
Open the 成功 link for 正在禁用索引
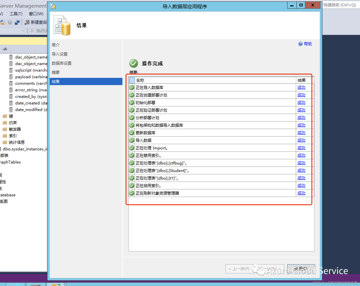coord(301,156)
